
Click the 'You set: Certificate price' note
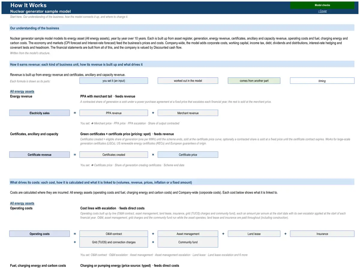[x=132, y=165]
